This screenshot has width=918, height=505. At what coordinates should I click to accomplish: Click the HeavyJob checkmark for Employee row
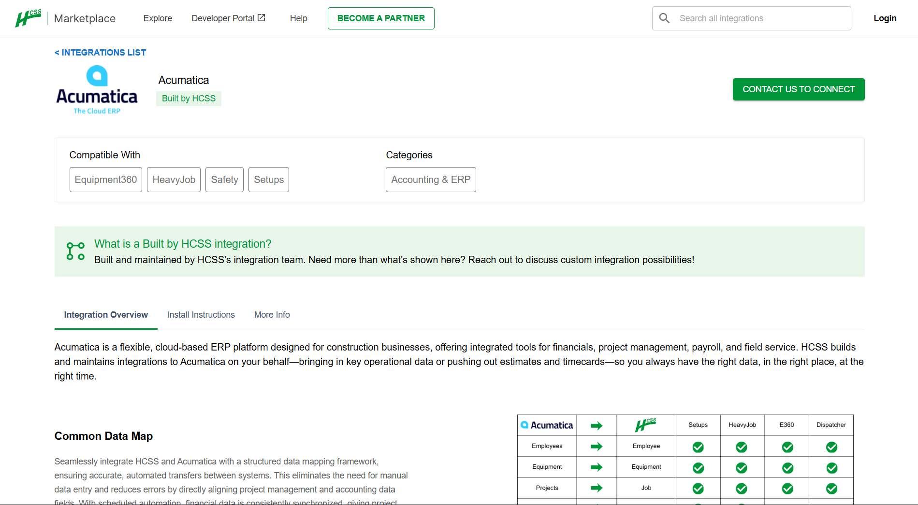pyautogui.click(x=742, y=447)
